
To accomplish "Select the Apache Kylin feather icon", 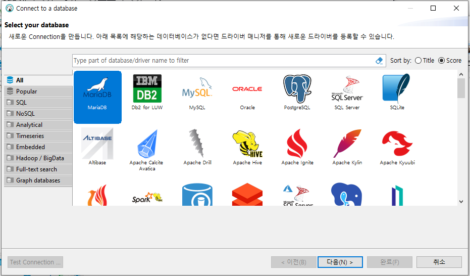I will pyautogui.click(x=347, y=147).
